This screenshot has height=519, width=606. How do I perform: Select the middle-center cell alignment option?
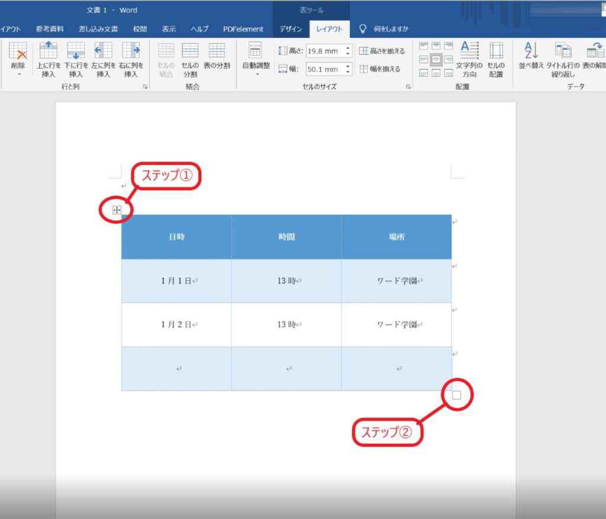437,59
